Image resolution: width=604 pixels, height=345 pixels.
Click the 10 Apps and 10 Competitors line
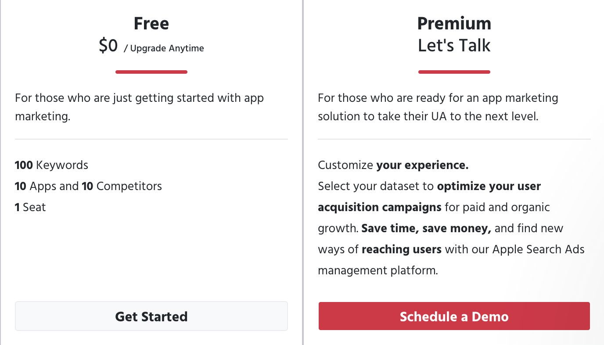click(x=88, y=186)
